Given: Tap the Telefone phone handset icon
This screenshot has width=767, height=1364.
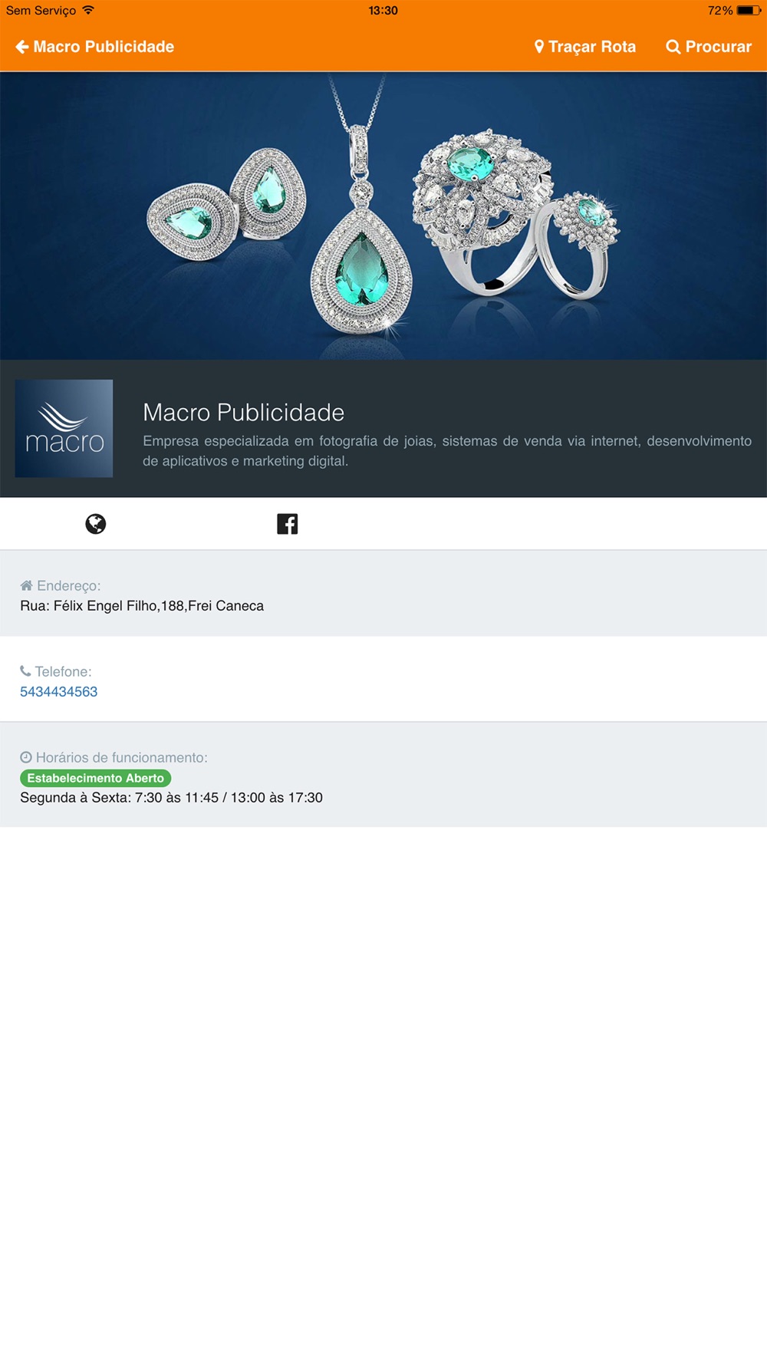Looking at the screenshot, I should click(25, 671).
